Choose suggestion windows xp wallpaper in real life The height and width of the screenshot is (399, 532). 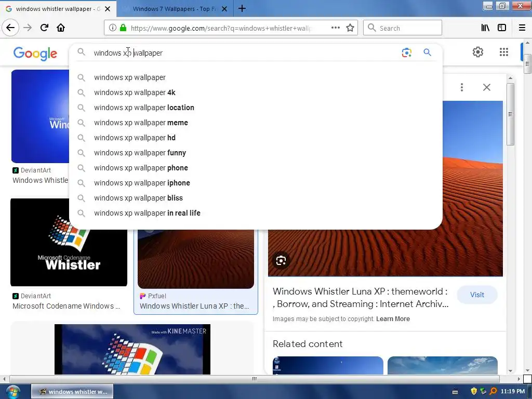[x=256, y=212]
